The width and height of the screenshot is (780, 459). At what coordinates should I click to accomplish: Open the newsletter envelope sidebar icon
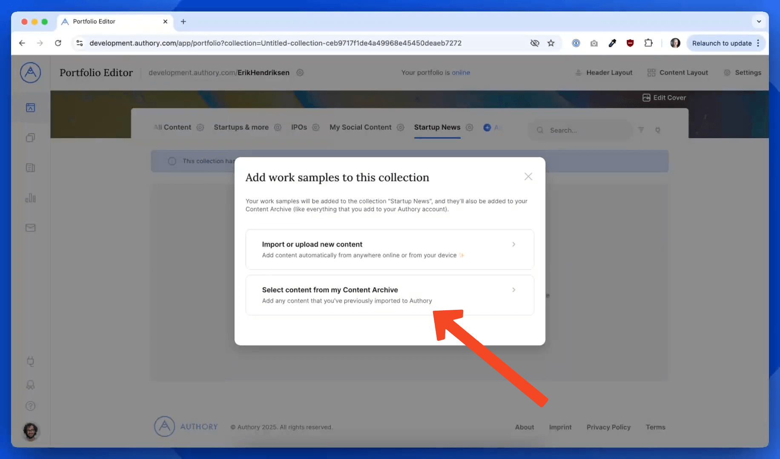[30, 228]
